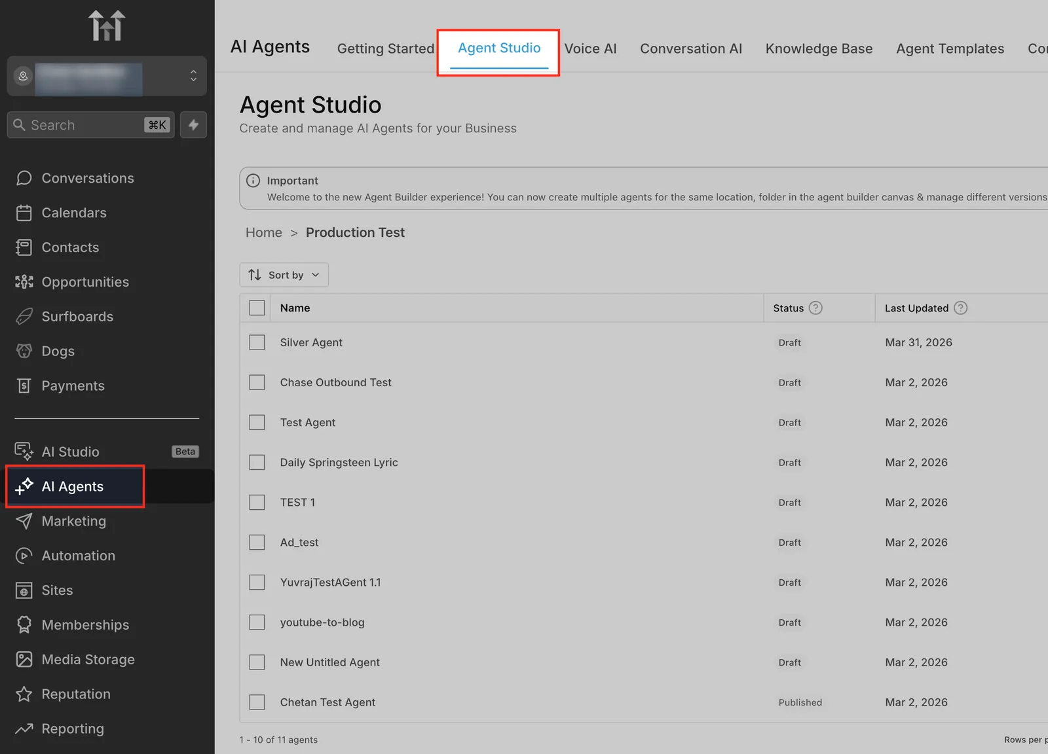This screenshot has height=754, width=1048.
Task: Click the Name column header
Action: 295,308
